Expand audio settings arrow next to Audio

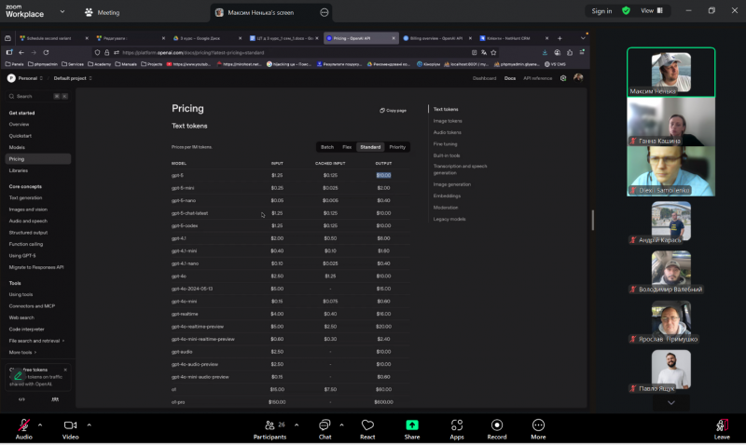43,424
